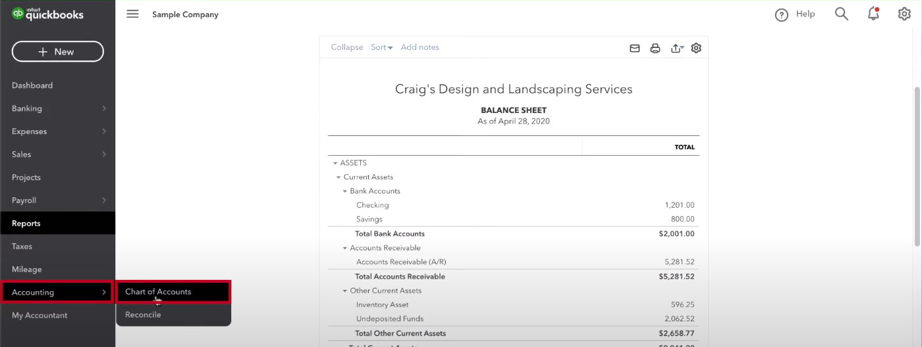Collapse all report sections
Image resolution: width=922 pixels, height=347 pixels.
click(347, 47)
